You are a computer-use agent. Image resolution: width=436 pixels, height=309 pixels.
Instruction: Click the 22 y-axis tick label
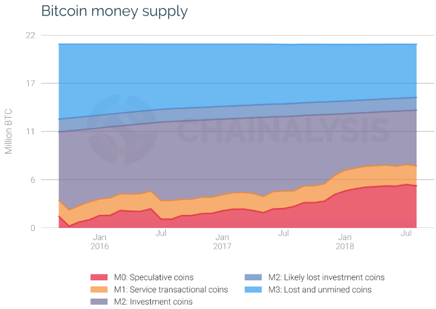(30, 36)
